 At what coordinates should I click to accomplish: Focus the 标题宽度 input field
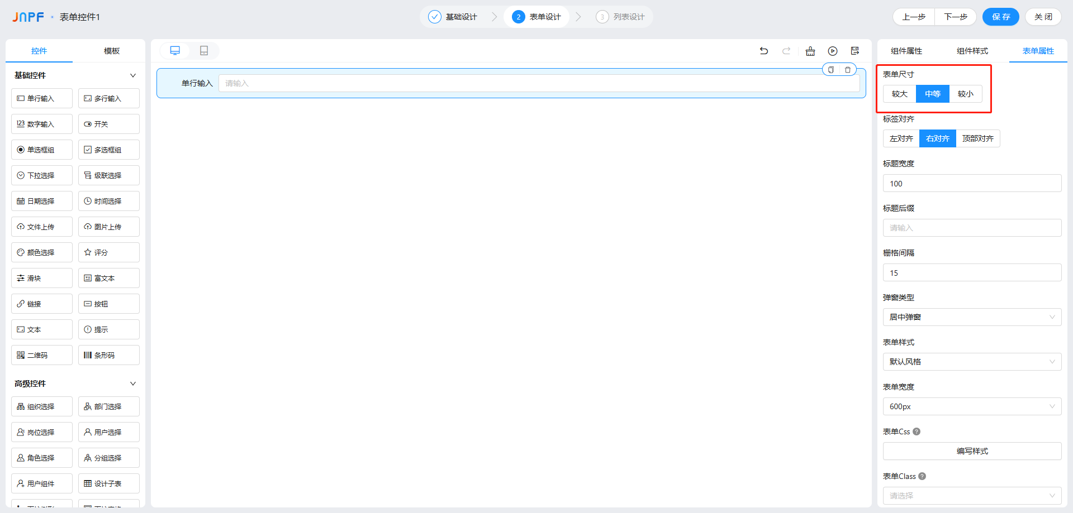(972, 183)
